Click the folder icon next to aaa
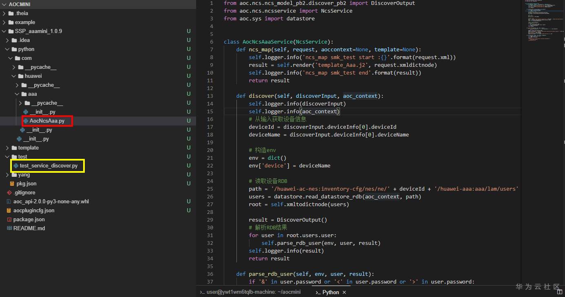Viewport: 565px width, 297px height. point(24,94)
